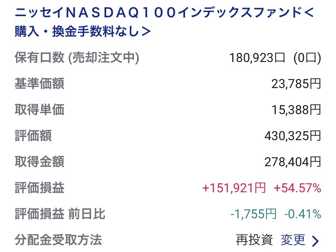Click the (0口) sell-order quantity
This screenshot has width=336, height=252.
click(307, 57)
